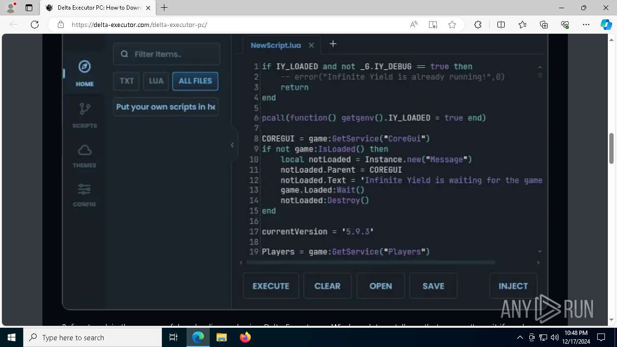617x347 pixels.
Task: Refresh the page in Edge
Action: click(35, 25)
